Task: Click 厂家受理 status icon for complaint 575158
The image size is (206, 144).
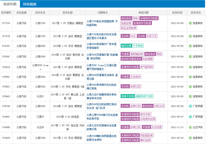Action: pyautogui.click(x=190, y=106)
